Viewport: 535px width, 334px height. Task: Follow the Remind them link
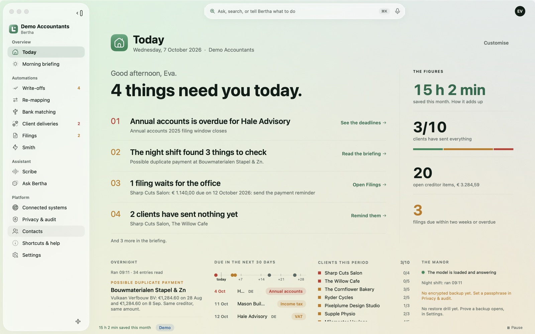369,216
